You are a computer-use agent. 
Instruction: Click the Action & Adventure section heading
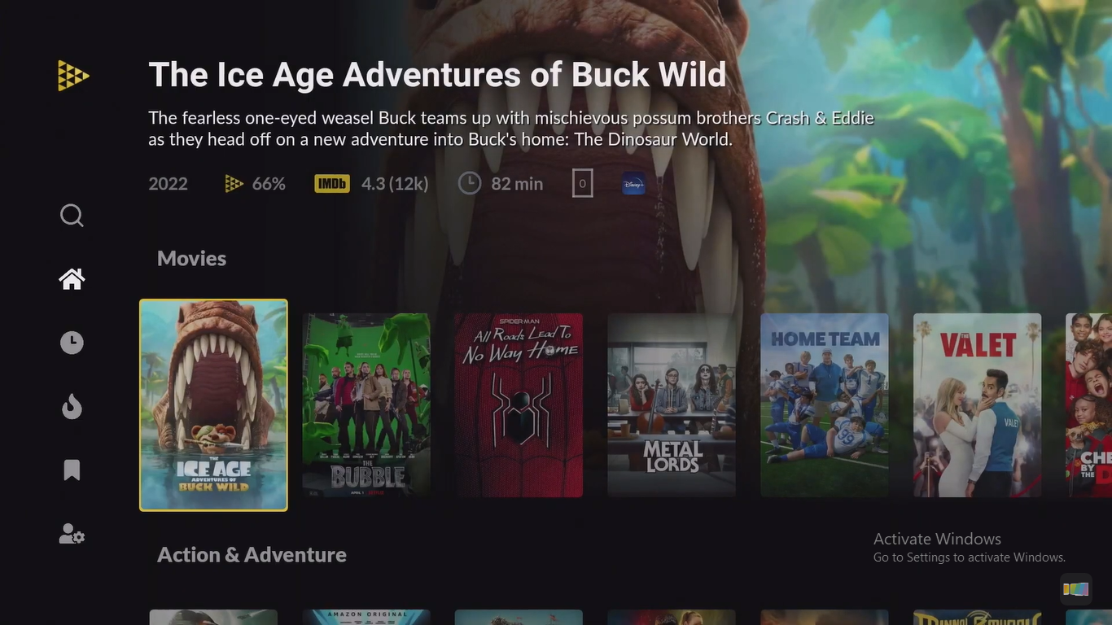pyautogui.click(x=252, y=555)
